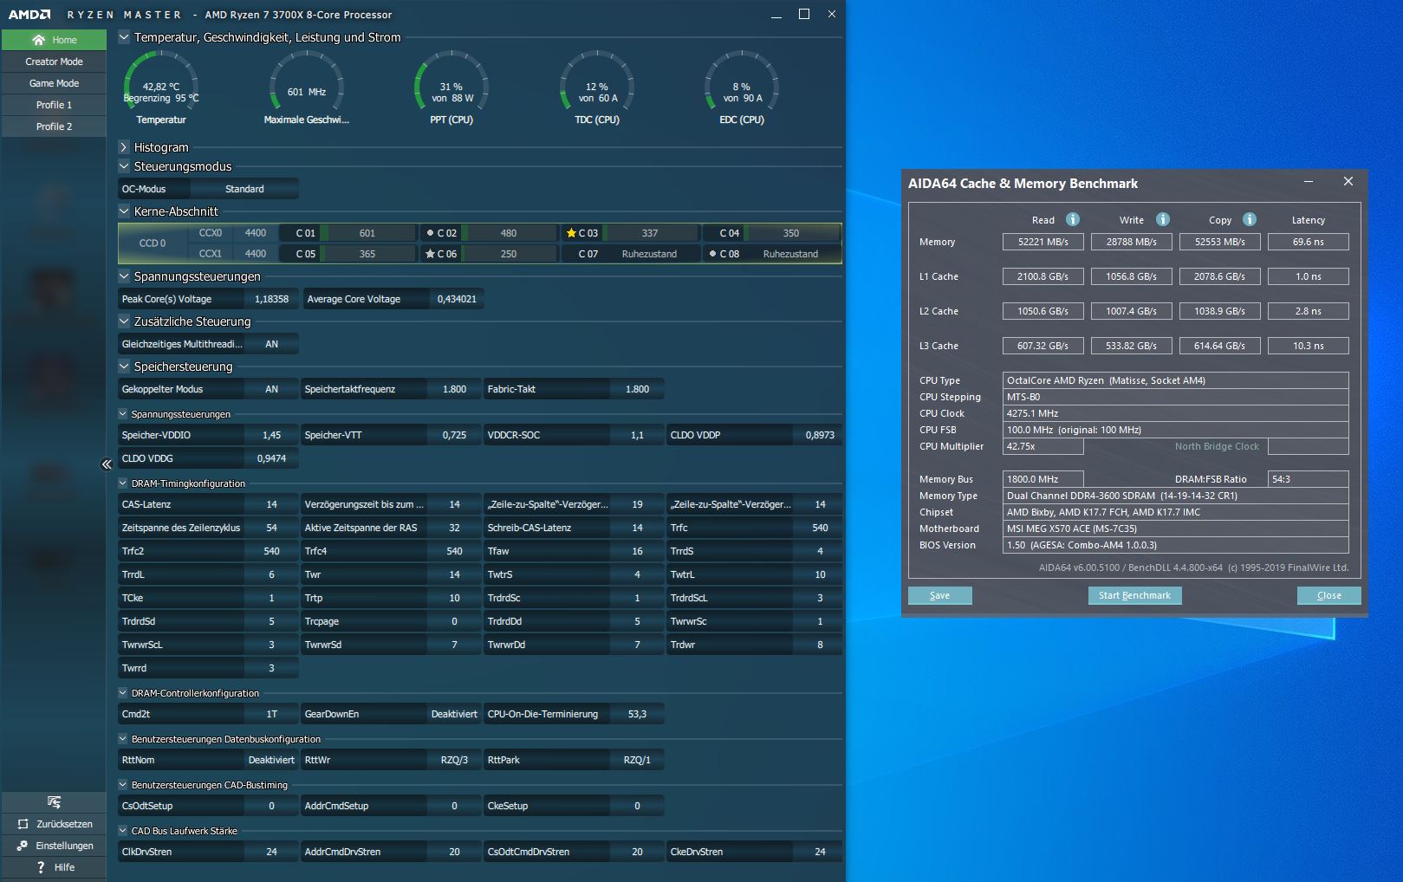Minimize the Ryzen Master window
Image resolution: width=1403 pixels, height=882 pixels.
coord(776,15)
